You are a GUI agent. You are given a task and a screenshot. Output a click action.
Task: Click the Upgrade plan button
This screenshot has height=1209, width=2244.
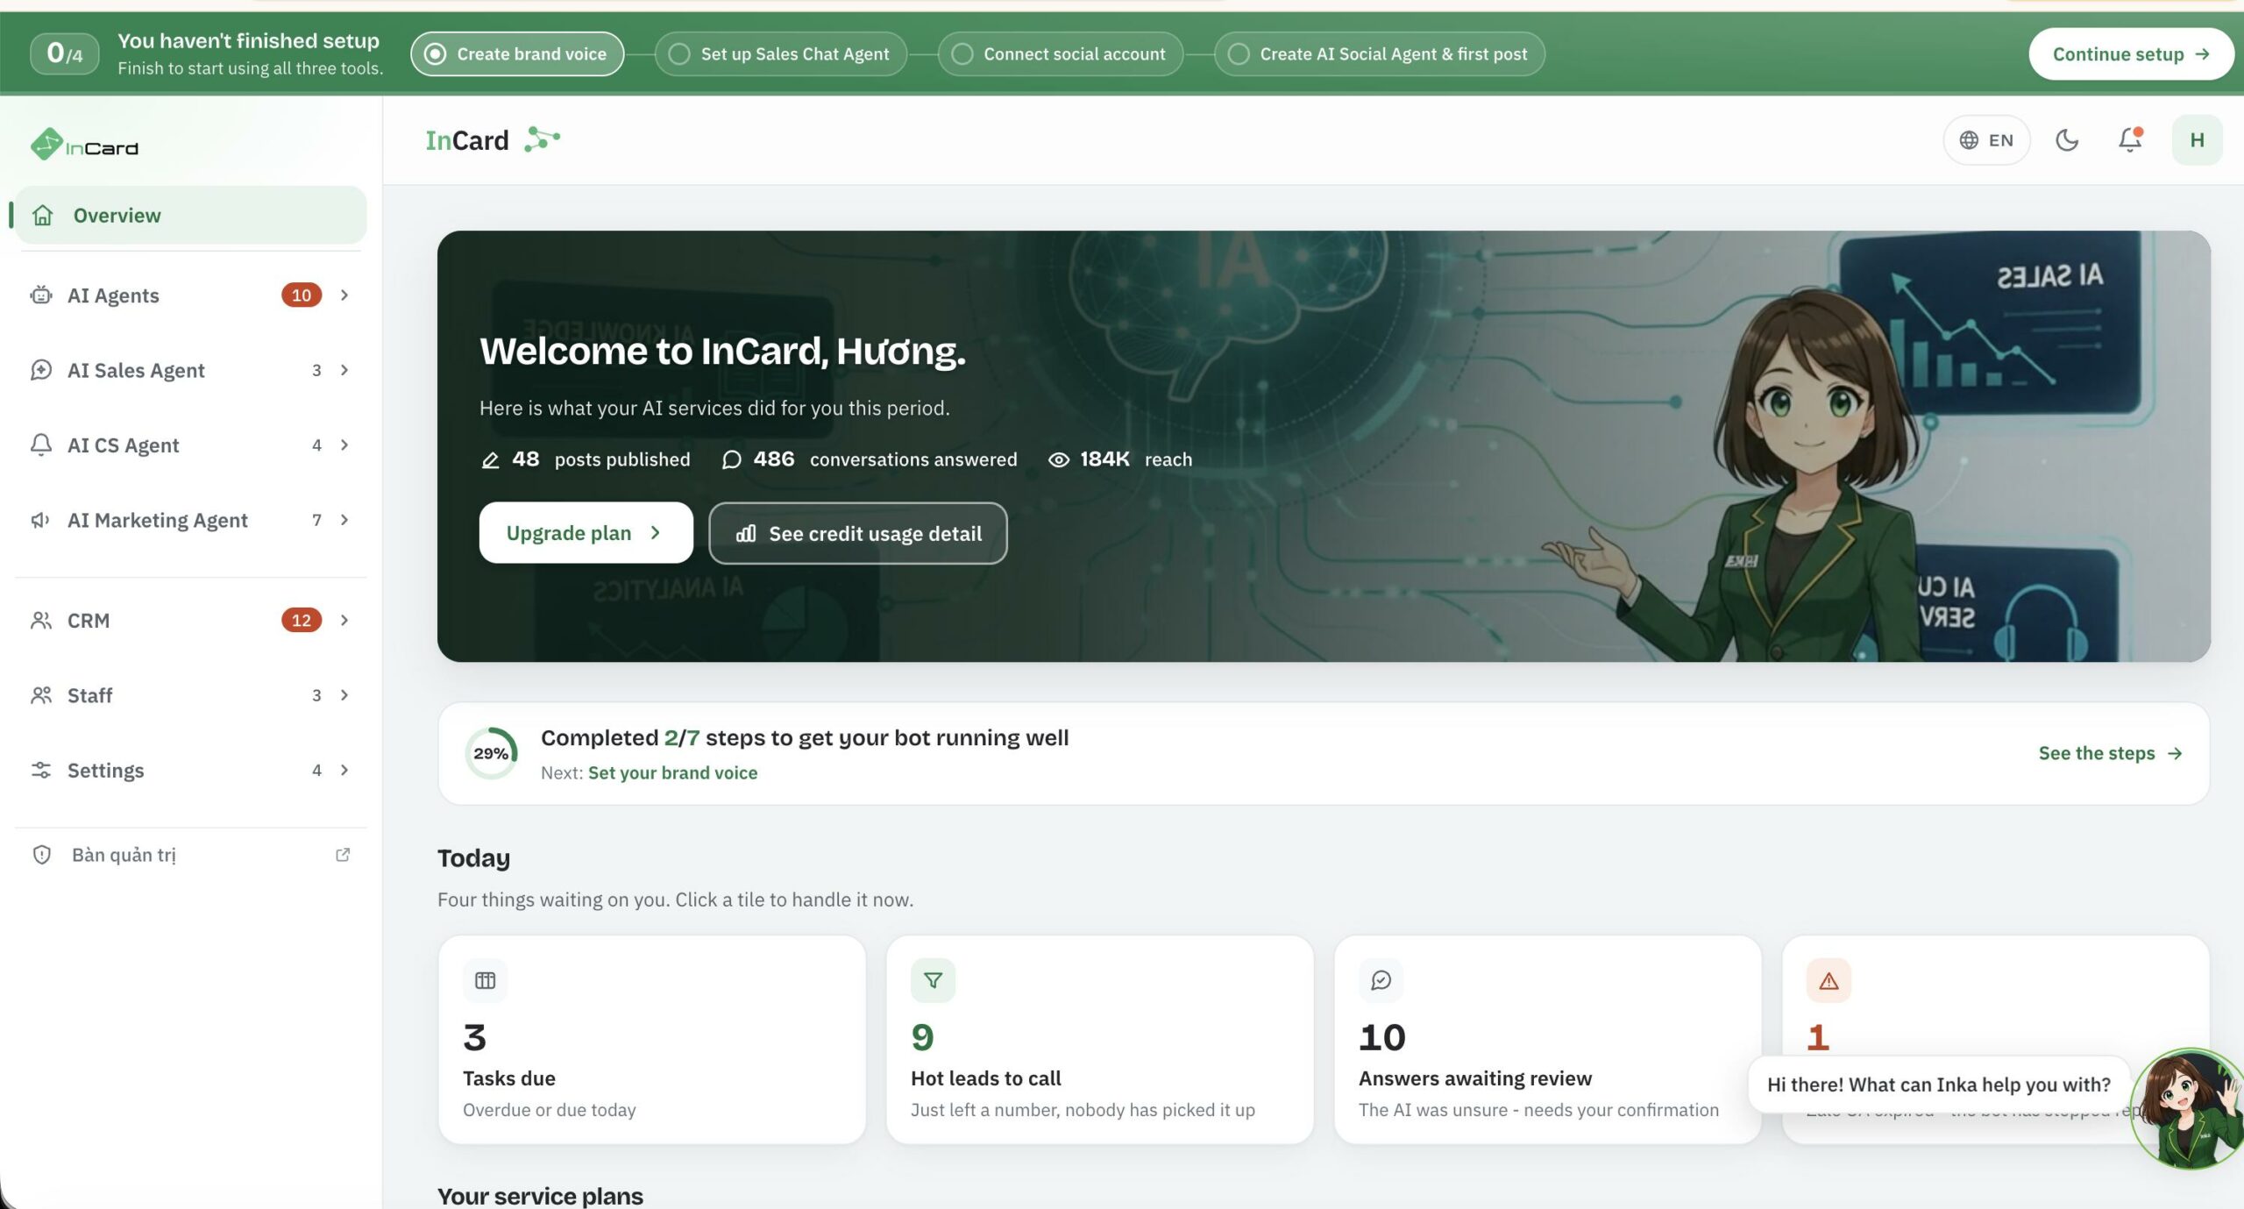coord(586,533)
